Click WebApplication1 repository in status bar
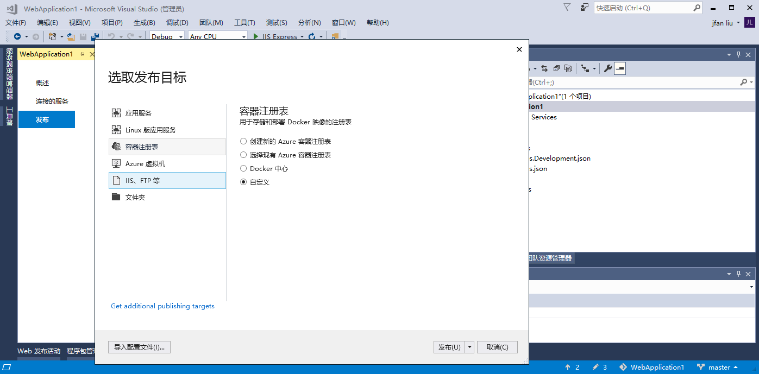 pos(652,367)
